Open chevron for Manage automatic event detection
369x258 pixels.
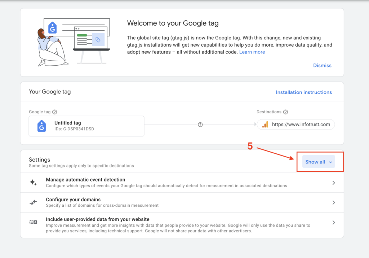pos(334,183)
